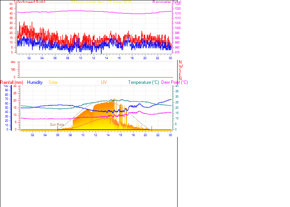Click the S compass letter beside direction graph
This screenshot has height=207, width=290.
180,71
